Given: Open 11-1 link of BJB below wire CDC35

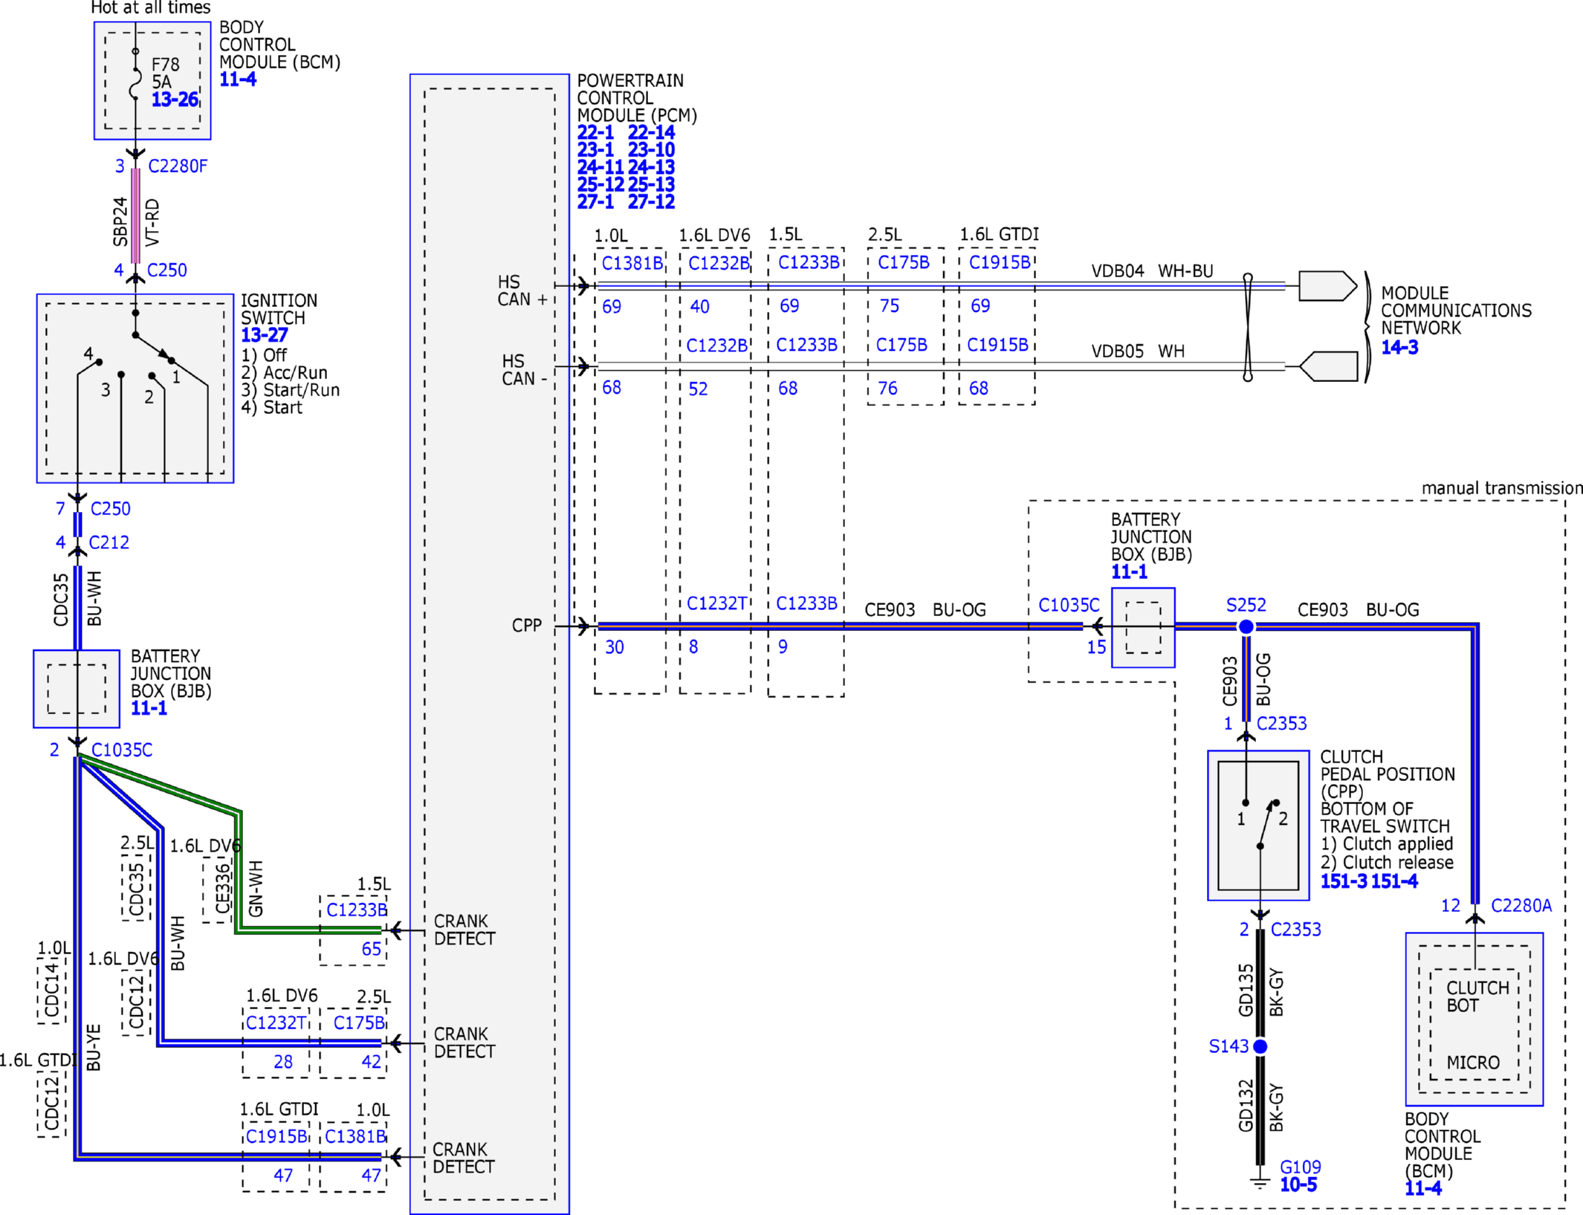Looking at the screenshot, I should [149, 708].
